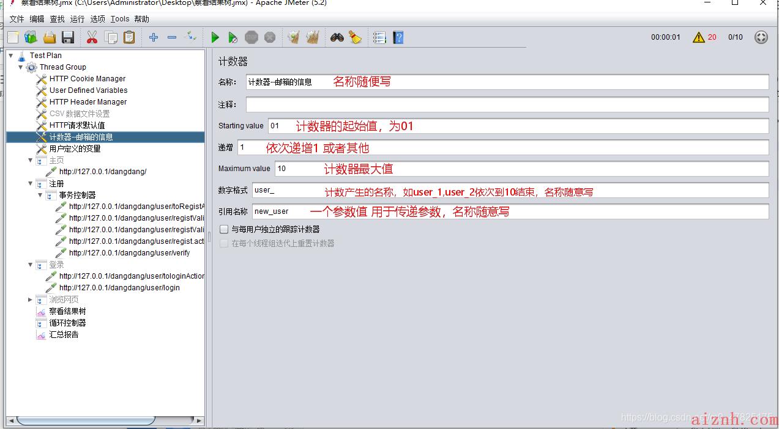Collapse the 登录 controller arrow

pos(31,265)
